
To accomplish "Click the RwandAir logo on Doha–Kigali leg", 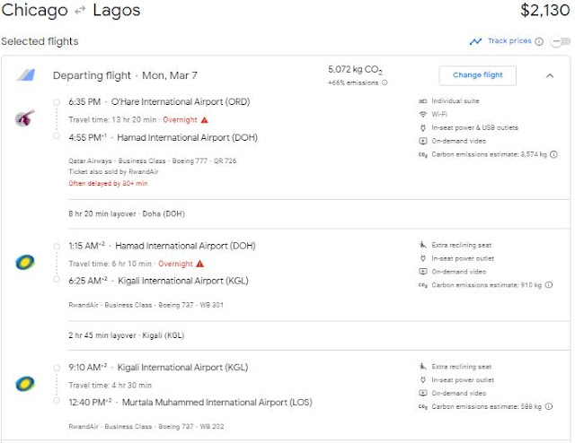I will pos(24,263).
